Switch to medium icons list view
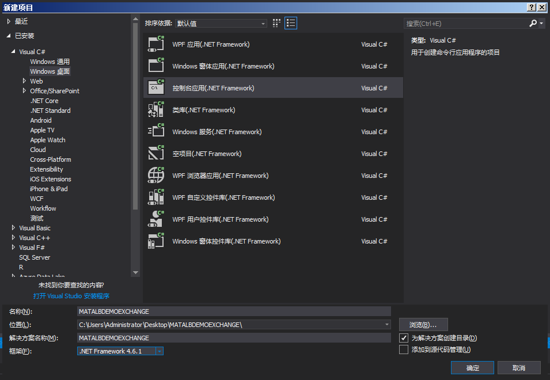 [290, 23]
